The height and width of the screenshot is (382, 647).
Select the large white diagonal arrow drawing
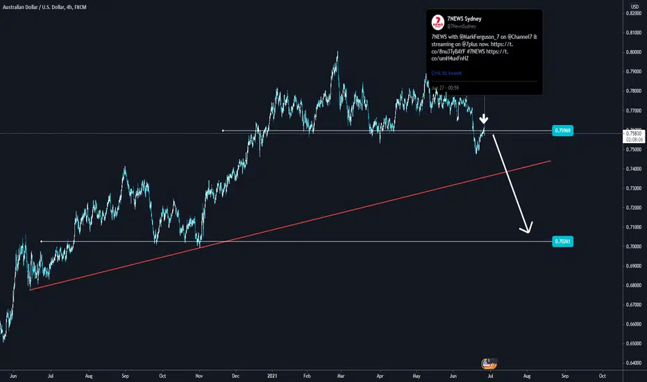tap(512, 183)
